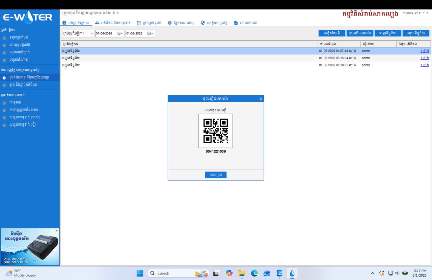Open system security tab with shield icon
This screenshot has height=280, width=432.
(x=214, y=23)
